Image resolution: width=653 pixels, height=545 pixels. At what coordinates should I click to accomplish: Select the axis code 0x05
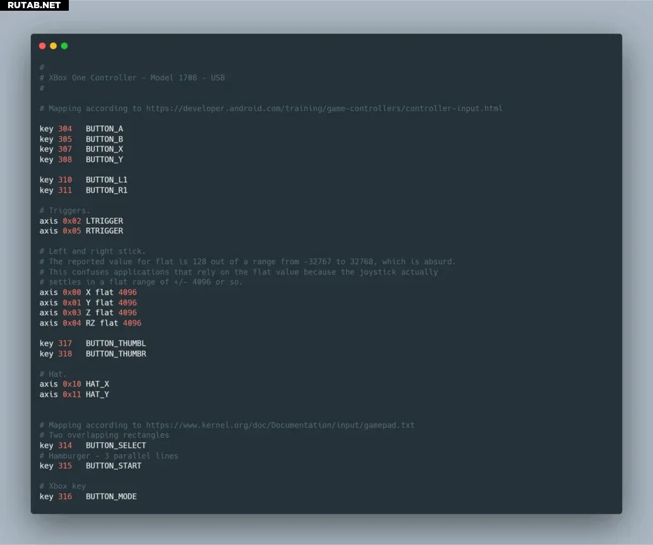72,231
